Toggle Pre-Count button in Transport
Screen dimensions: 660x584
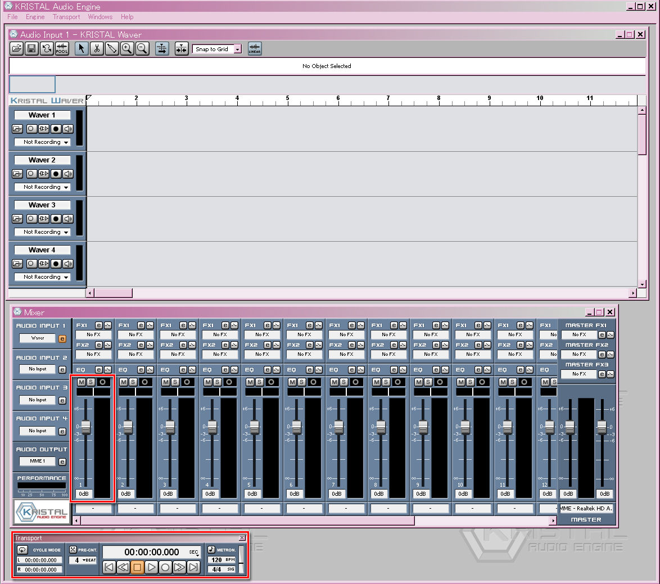tap(73, 550)
